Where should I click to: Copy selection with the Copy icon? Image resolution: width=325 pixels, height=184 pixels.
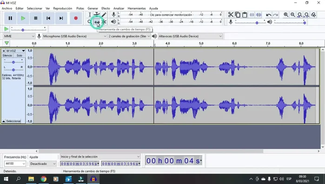tap(238, 15)
